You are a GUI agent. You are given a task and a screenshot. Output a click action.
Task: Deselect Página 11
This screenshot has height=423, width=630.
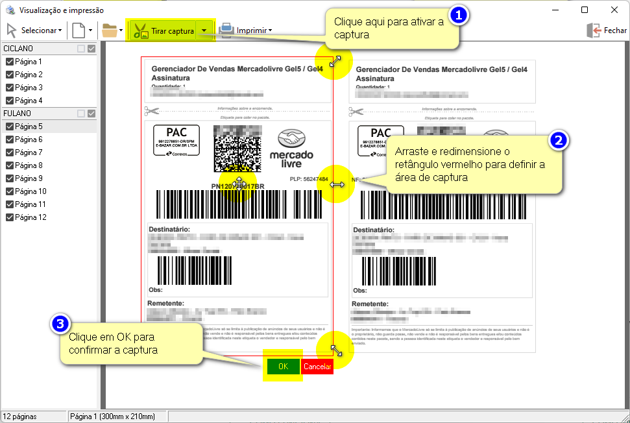click(x=10, y=204)
